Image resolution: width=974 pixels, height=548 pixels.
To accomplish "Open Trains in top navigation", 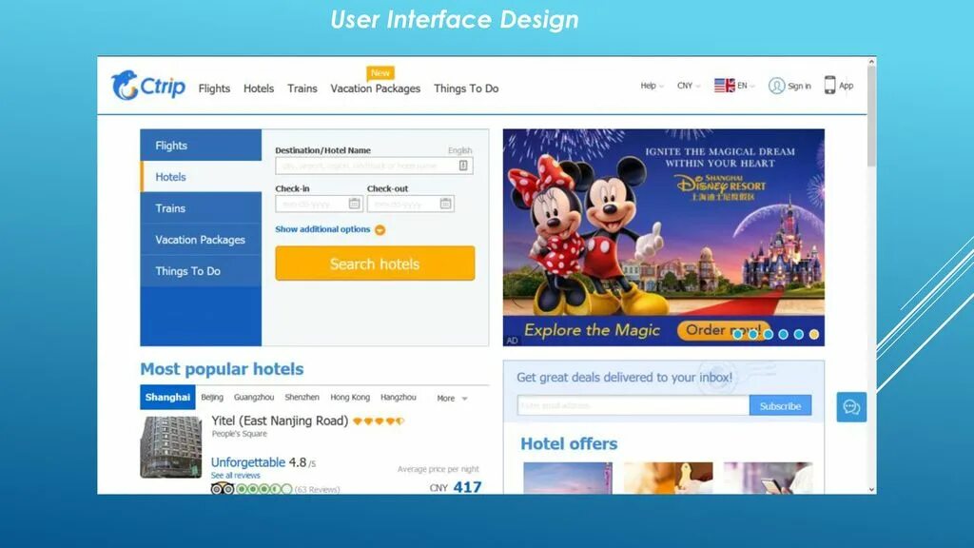I will (x=302, y=88).
